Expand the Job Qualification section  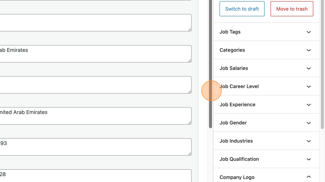266,159
